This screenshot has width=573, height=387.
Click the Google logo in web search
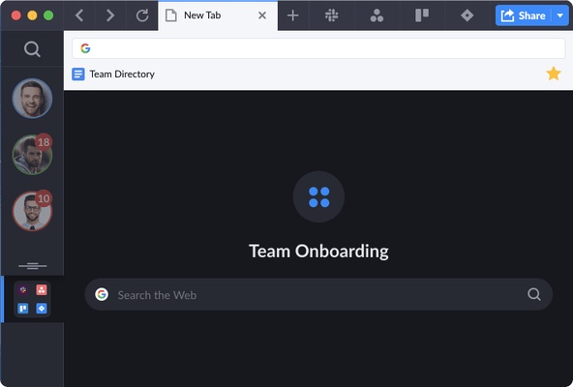102,294
